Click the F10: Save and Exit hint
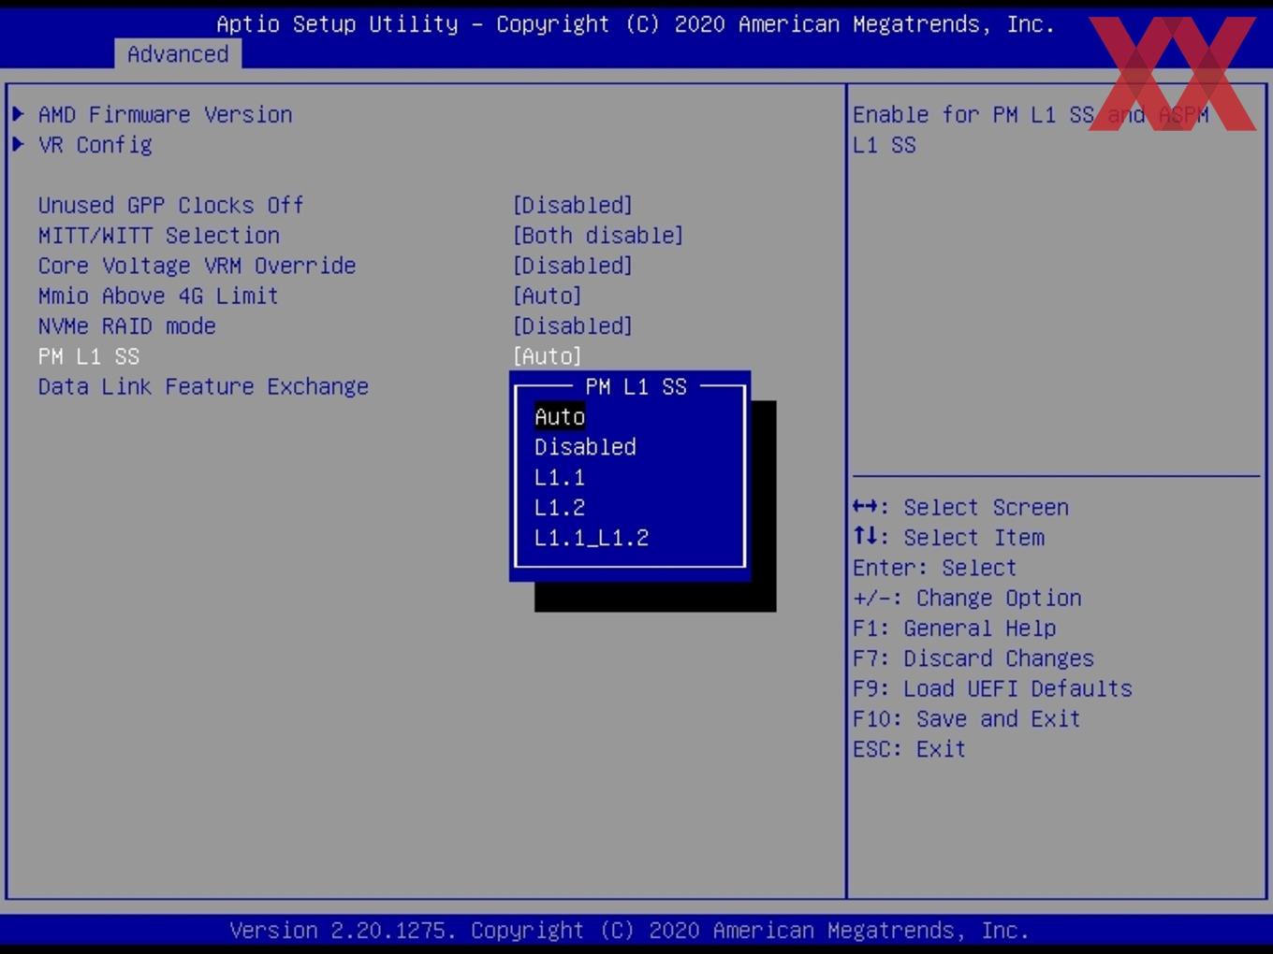Screen dimensions: 1273x954 (967, 718)
